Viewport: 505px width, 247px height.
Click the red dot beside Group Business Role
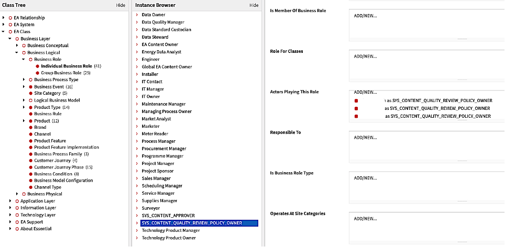point(38,73)
